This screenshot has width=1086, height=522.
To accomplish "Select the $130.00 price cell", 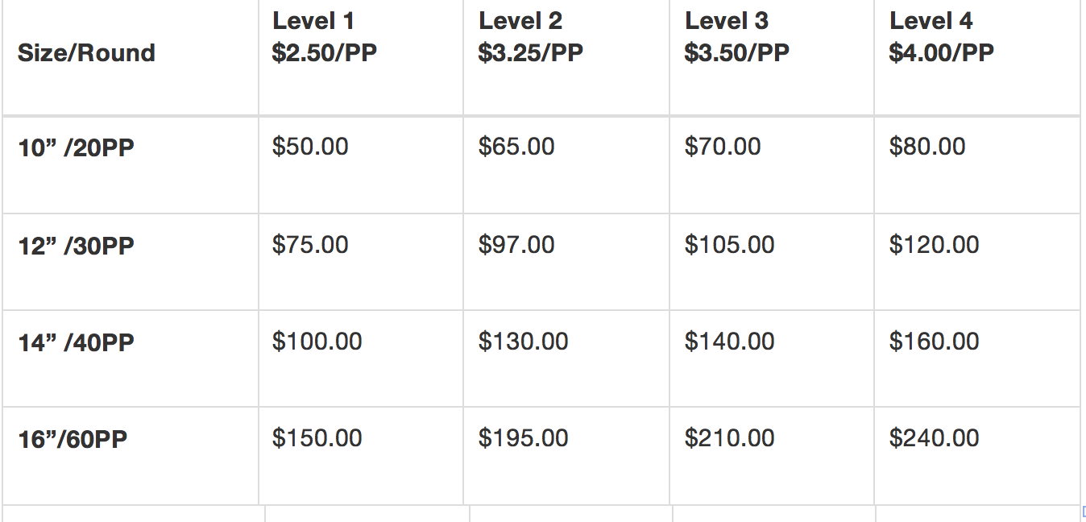I will pyautogui.click(x=523, y=341).
